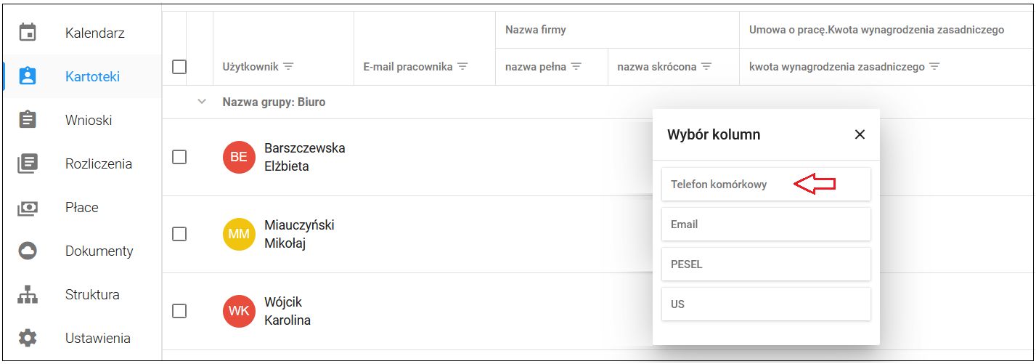The width and height of the screenshot is (1036, 364).
Task: Choose Telefon komórkowy column option
Action: tap(766, 185)
